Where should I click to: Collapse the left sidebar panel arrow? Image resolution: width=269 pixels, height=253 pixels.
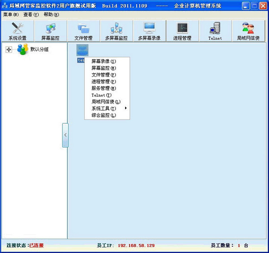(x=65, y=135)
